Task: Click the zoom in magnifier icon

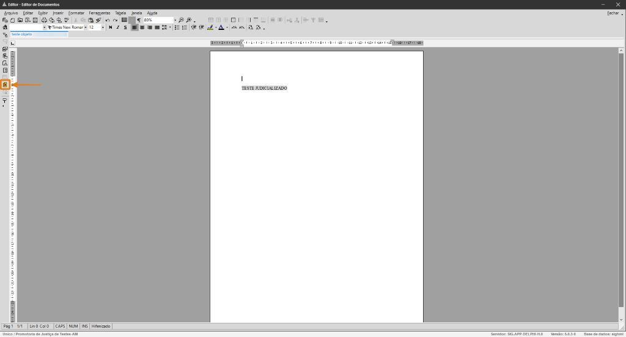Action: [189, 20]
